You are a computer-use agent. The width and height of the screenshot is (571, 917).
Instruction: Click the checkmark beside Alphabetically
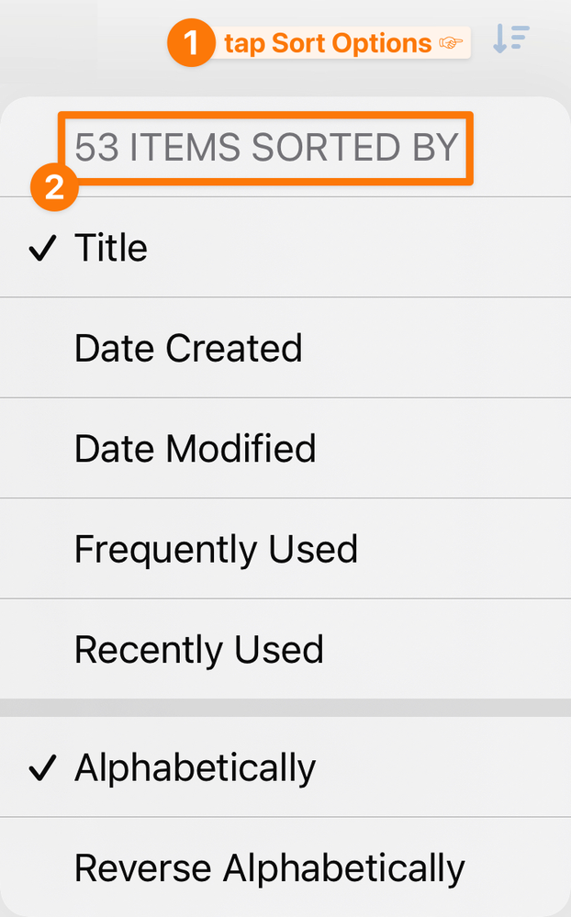click(42, 768)
